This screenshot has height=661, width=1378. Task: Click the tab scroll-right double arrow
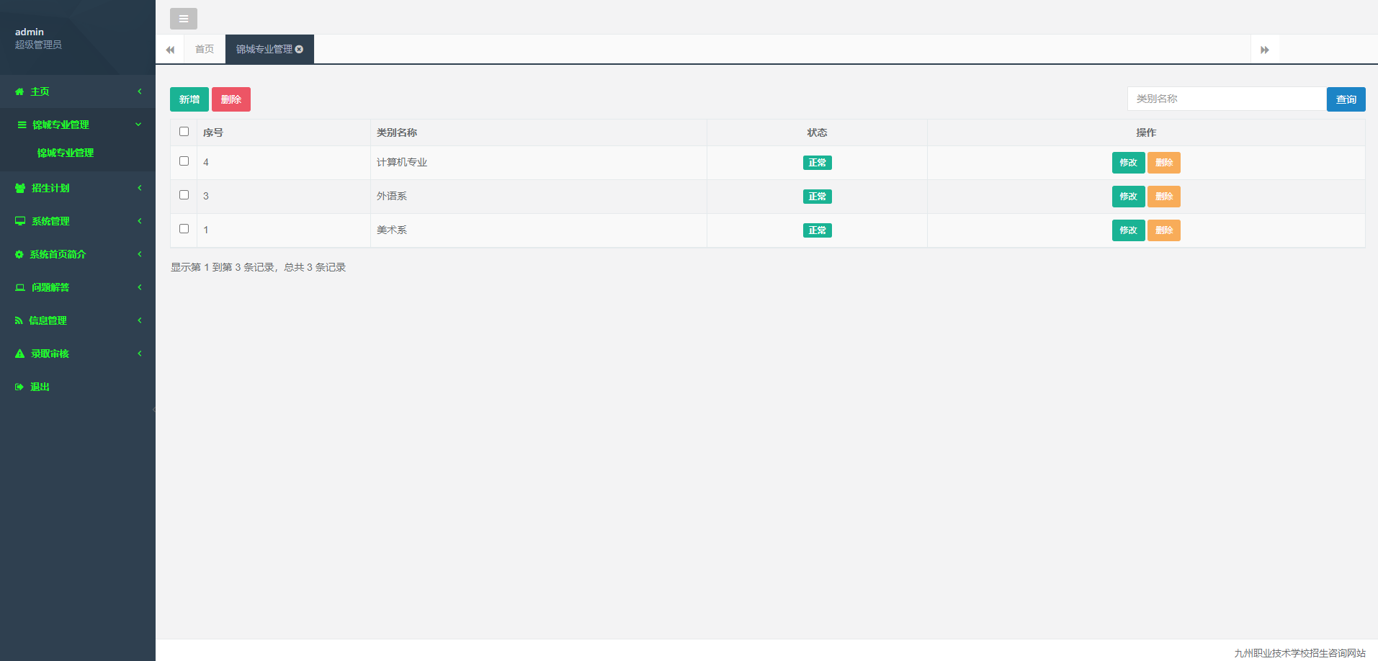tap(1264, 50)
